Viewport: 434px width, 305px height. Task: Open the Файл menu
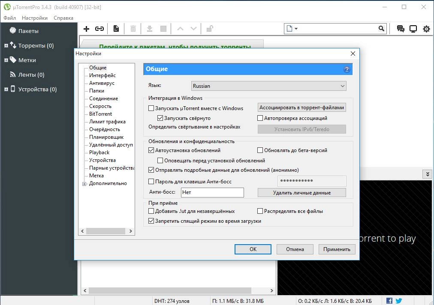click(10, 18)
